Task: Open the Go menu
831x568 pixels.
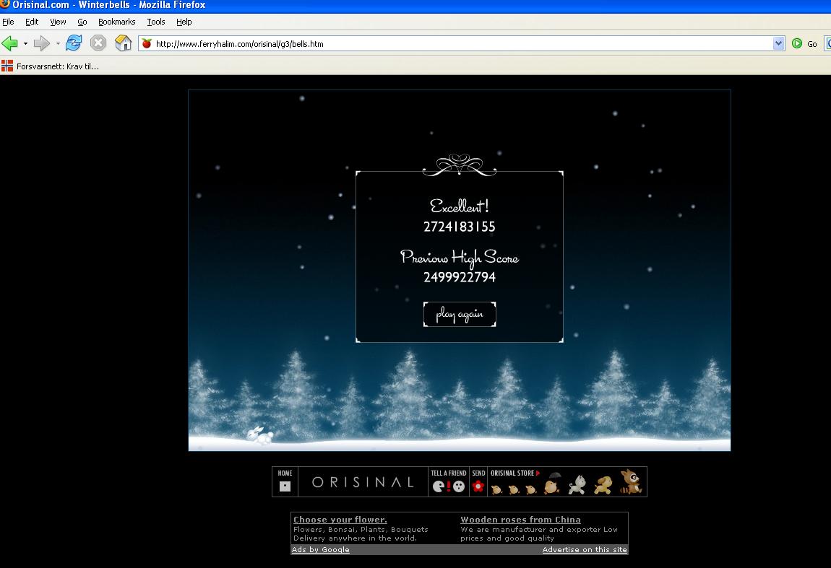Action: pyautogui.click(x=82, y=22)
